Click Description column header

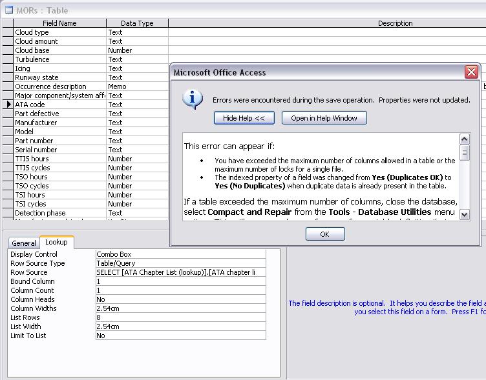point(327,23)
